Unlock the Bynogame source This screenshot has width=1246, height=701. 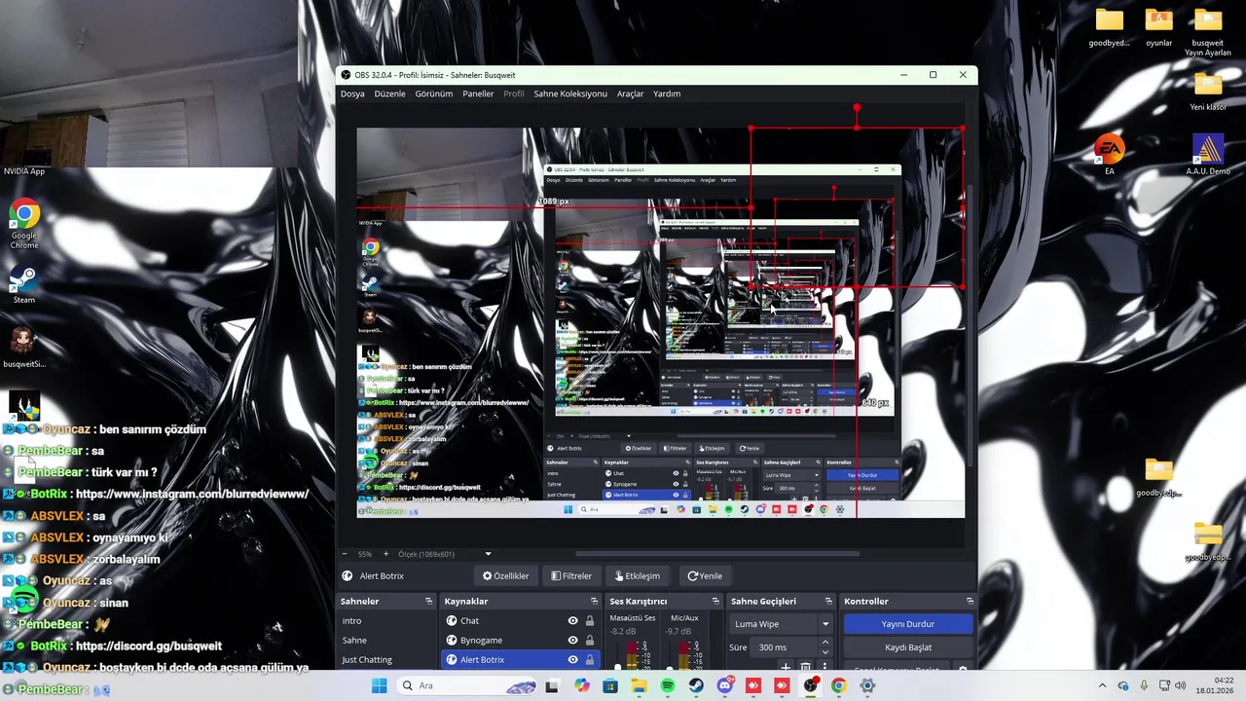pos(589,640)
